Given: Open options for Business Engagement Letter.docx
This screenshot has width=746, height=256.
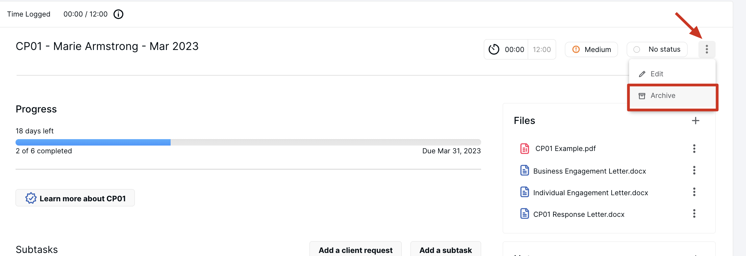Looking at the screenshot, I should pyautogui.click(x=694, y=170).
